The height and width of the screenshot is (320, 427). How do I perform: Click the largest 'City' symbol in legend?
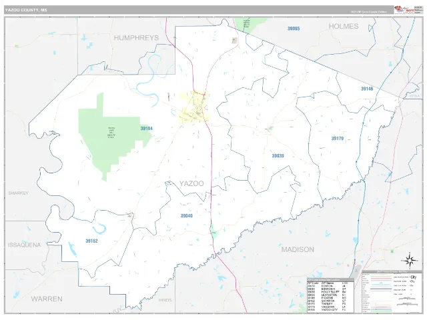(x=413, y=277)
